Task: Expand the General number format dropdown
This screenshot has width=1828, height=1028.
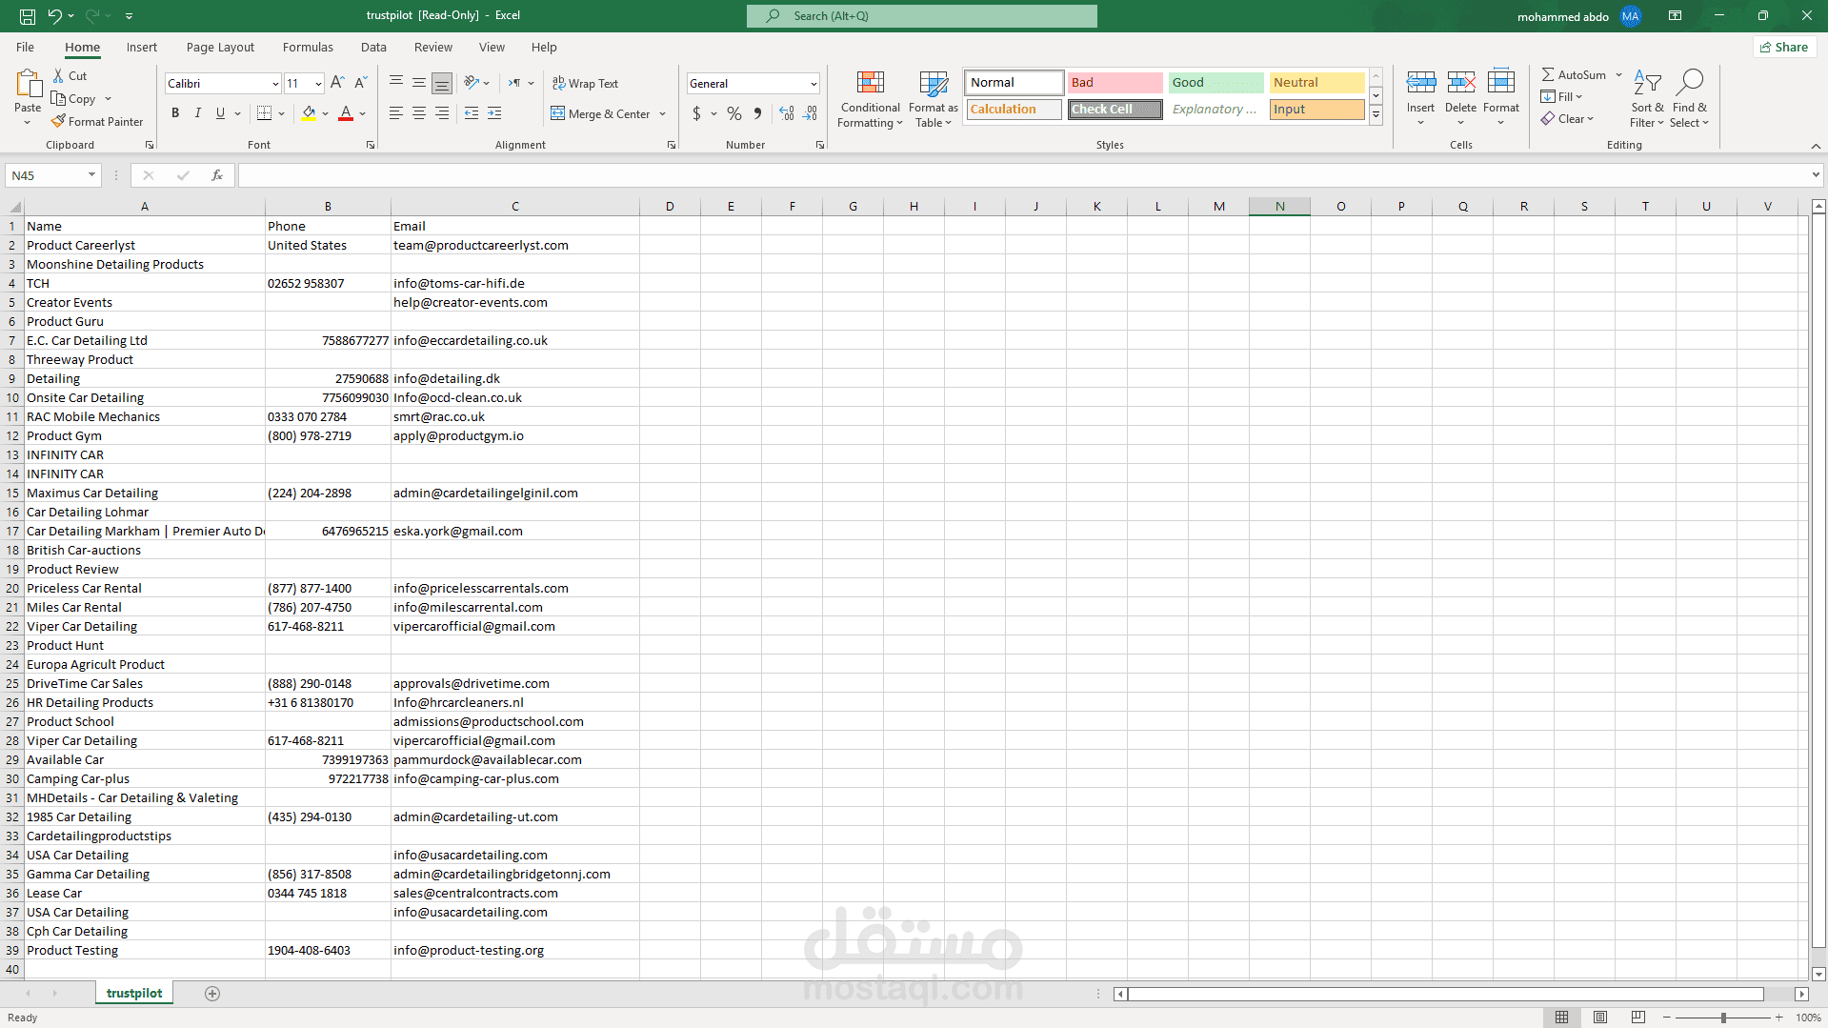Action: [x=814, y=84]
